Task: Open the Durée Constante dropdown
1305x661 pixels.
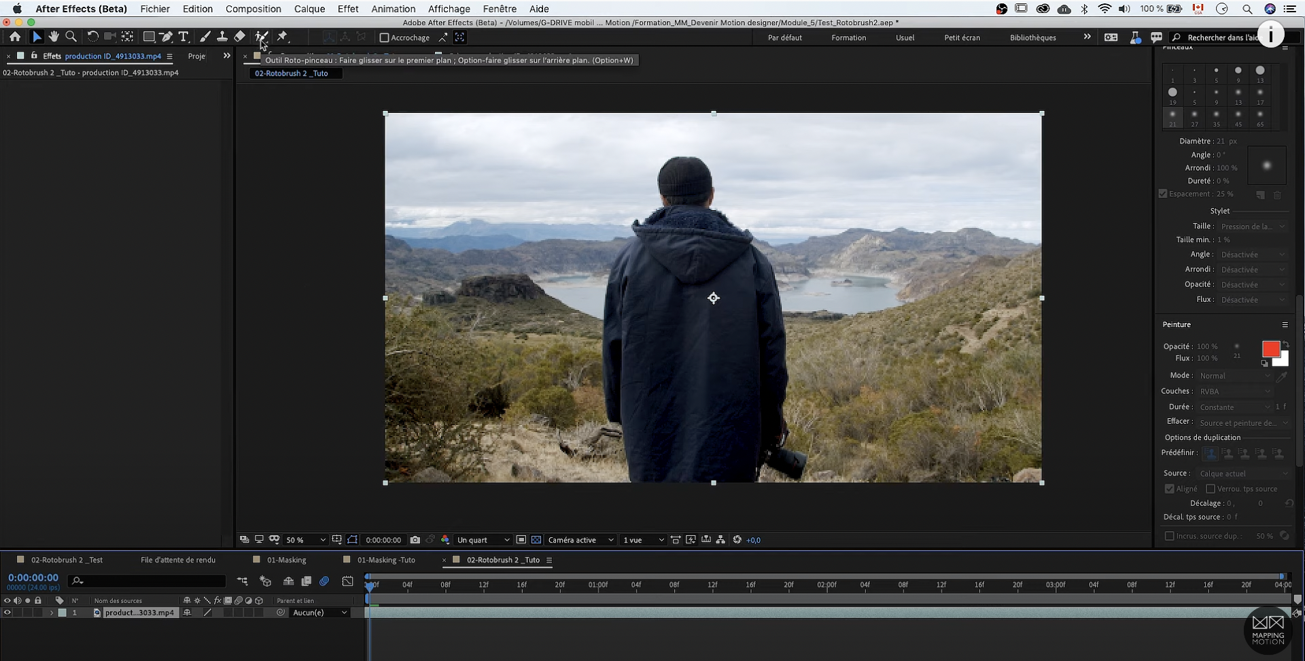Action: [x=1234, y=407]
